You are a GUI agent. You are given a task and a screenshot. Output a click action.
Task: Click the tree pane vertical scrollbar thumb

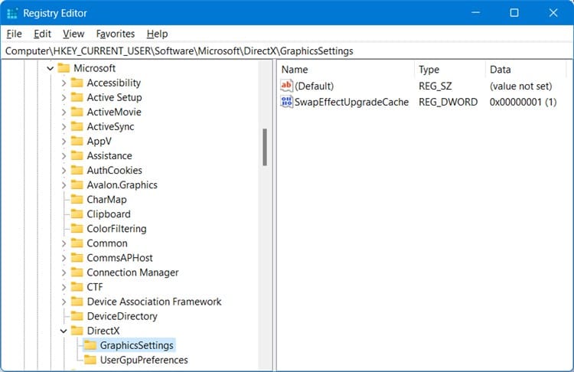(x=265, y=147)
